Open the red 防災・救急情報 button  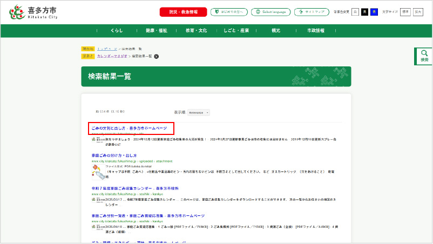click(x=183, y=12)
